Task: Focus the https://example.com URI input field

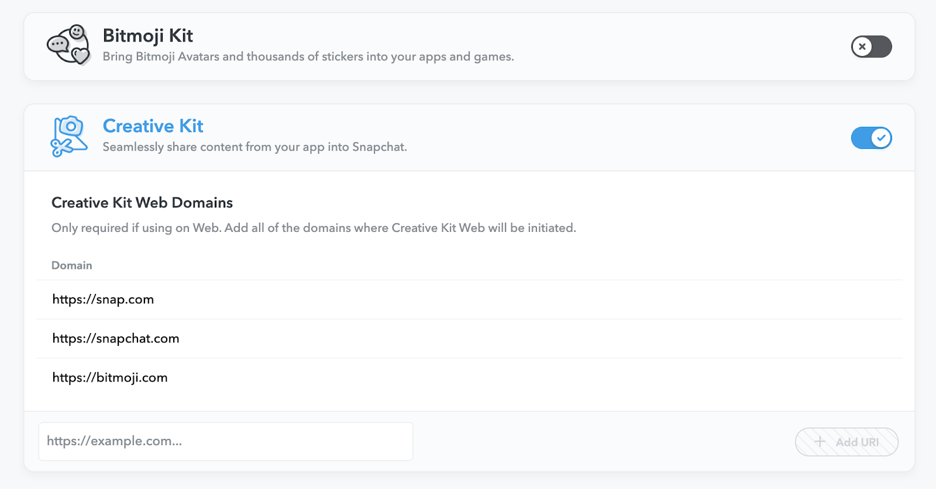Action: [x=225, y=442]
